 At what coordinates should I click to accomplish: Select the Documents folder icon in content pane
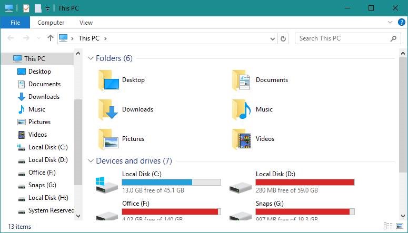pyautogui.click(x=242, y=80)
